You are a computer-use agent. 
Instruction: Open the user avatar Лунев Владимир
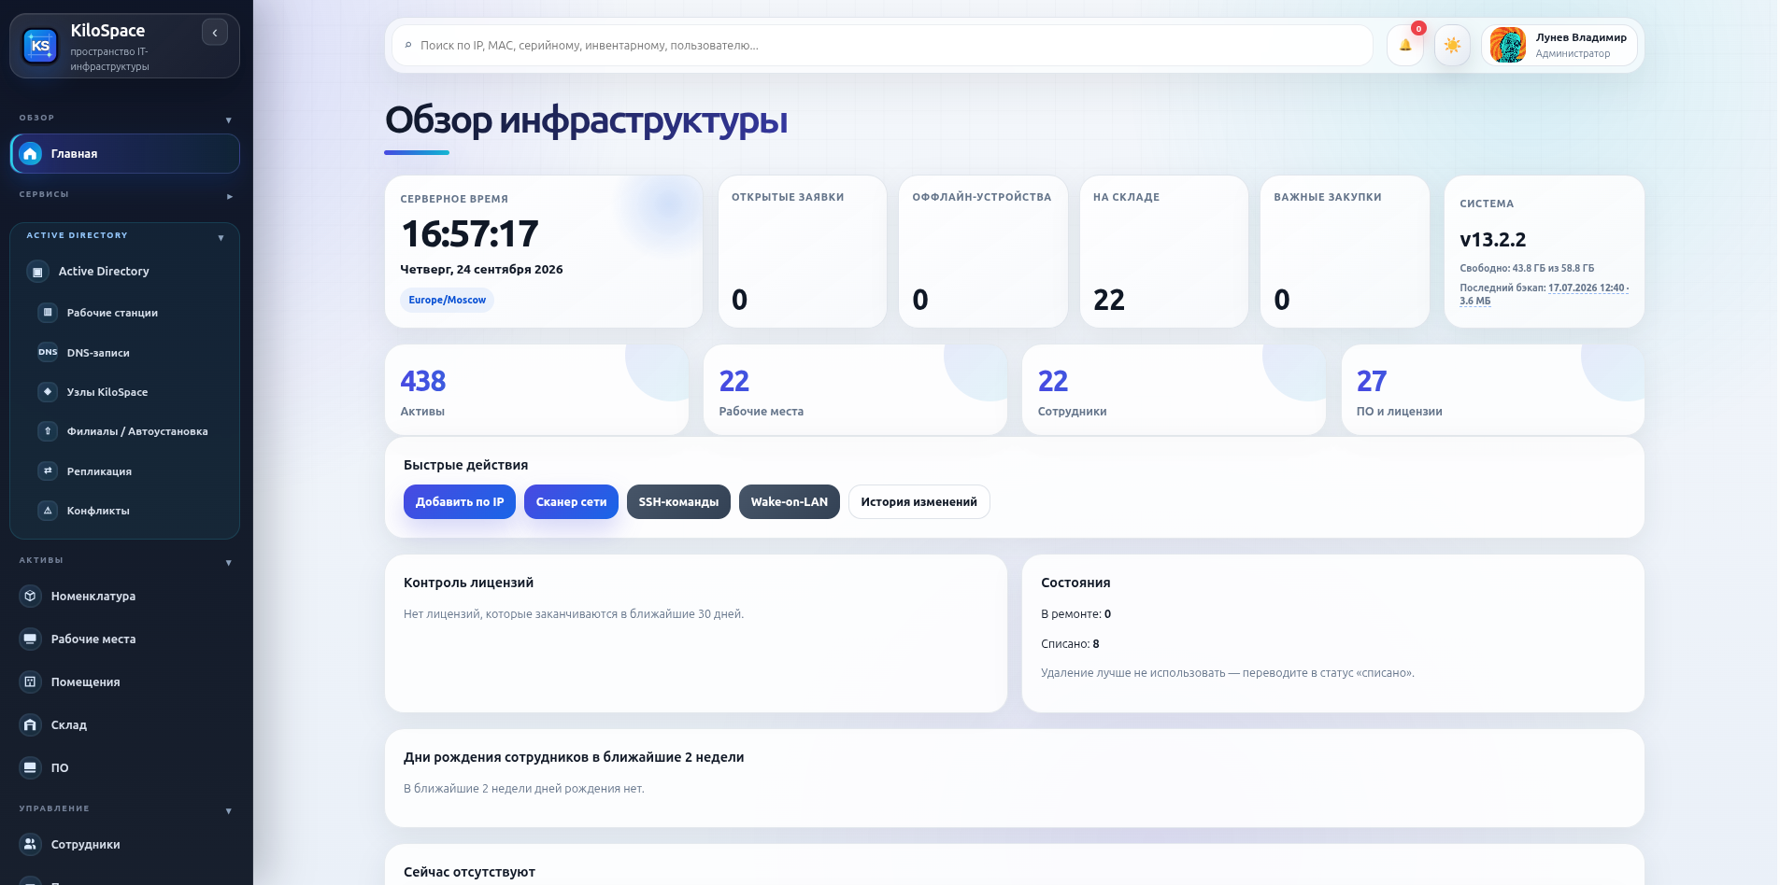pos(1507,45)
